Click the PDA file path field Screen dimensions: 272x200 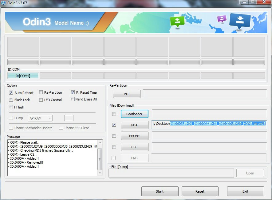[x=209, y=125]
